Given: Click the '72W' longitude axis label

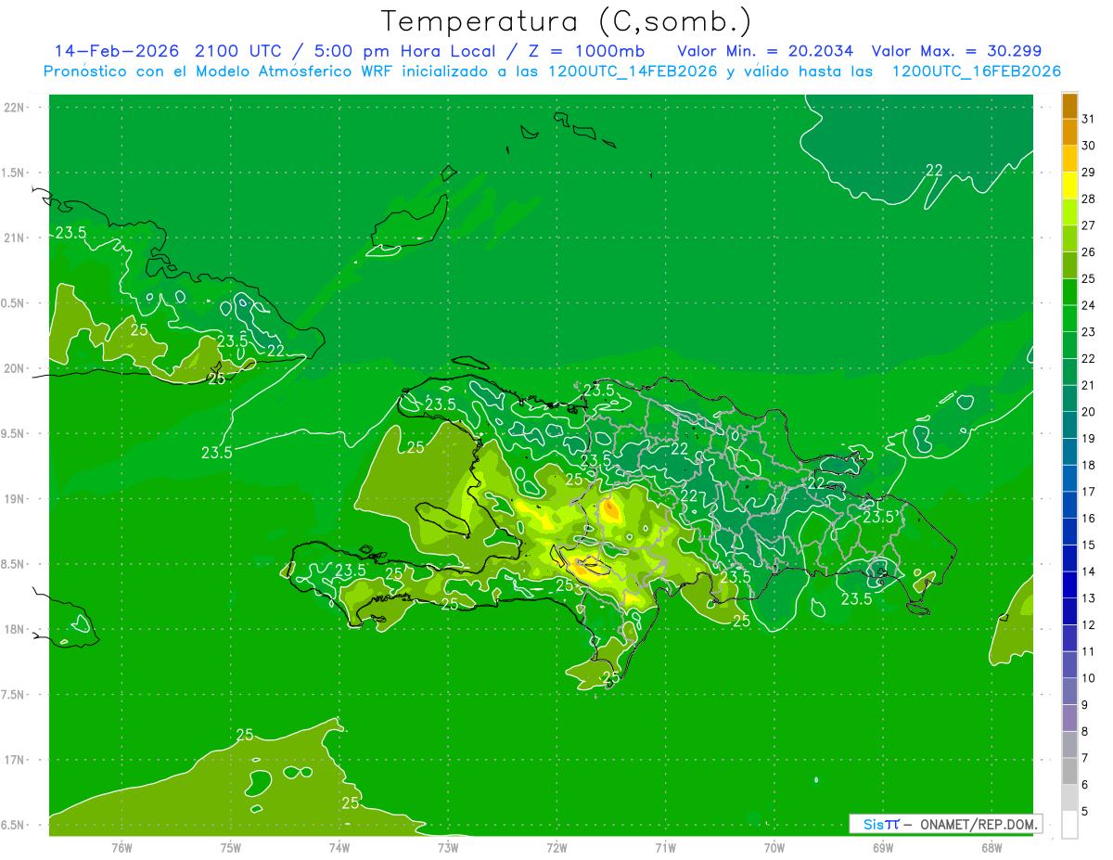Looking at the screenshot, I should [x=556, y=847].
